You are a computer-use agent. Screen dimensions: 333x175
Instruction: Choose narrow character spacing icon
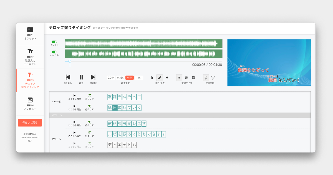206,77
